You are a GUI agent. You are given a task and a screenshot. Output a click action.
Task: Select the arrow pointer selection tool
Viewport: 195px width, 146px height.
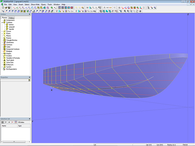tap(148, 8)
